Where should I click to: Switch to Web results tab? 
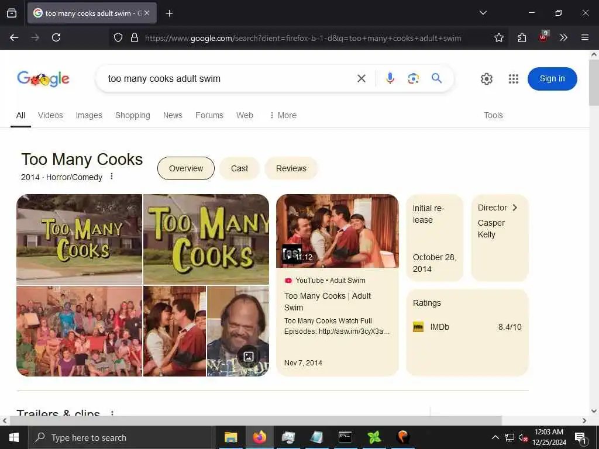tap(245, 115)
